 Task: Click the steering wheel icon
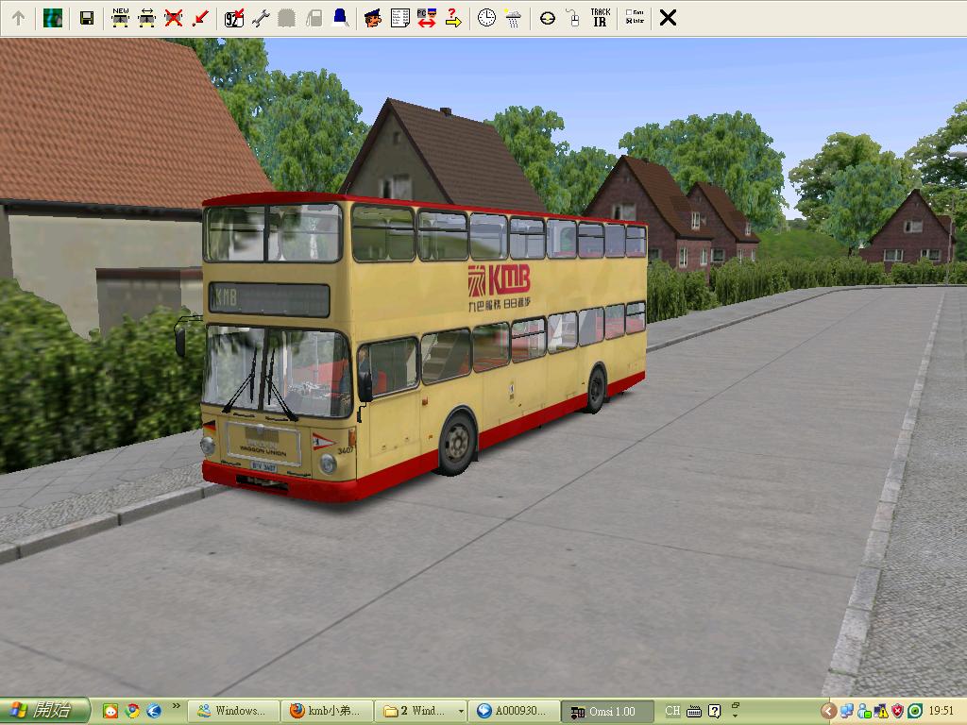tap(547, 19)
